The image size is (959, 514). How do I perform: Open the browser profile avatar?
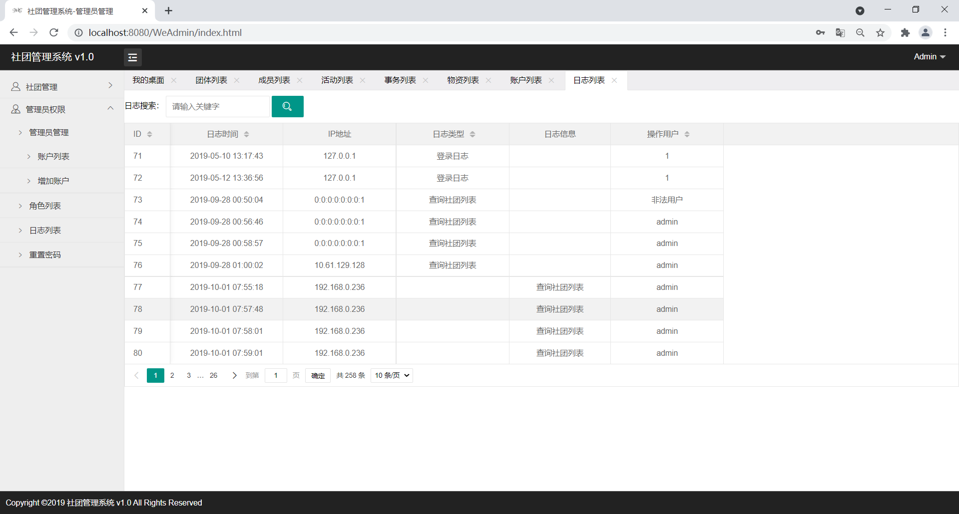pos(926,32)
